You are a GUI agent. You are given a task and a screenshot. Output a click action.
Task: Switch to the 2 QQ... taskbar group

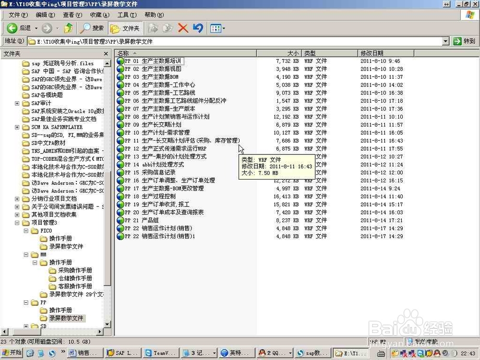point(275,353)
